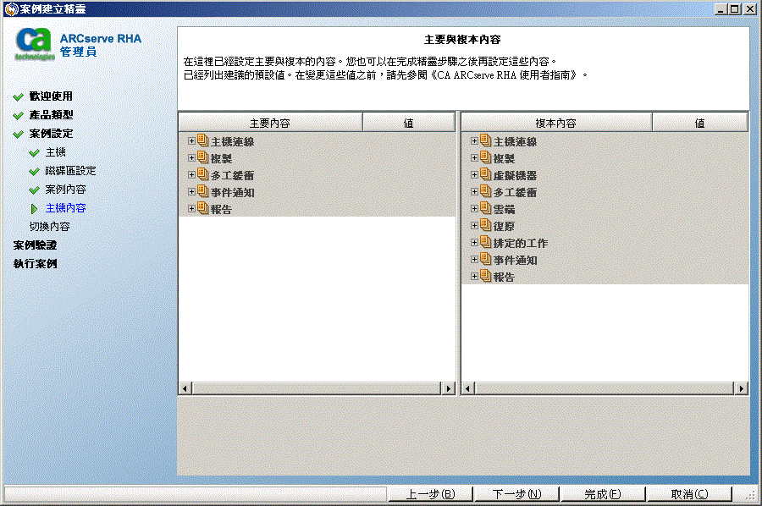Screen dimensions: 762x506
Task: Click the right arrow of 主要內容 horizontal scrollbar
Action: 449,388
